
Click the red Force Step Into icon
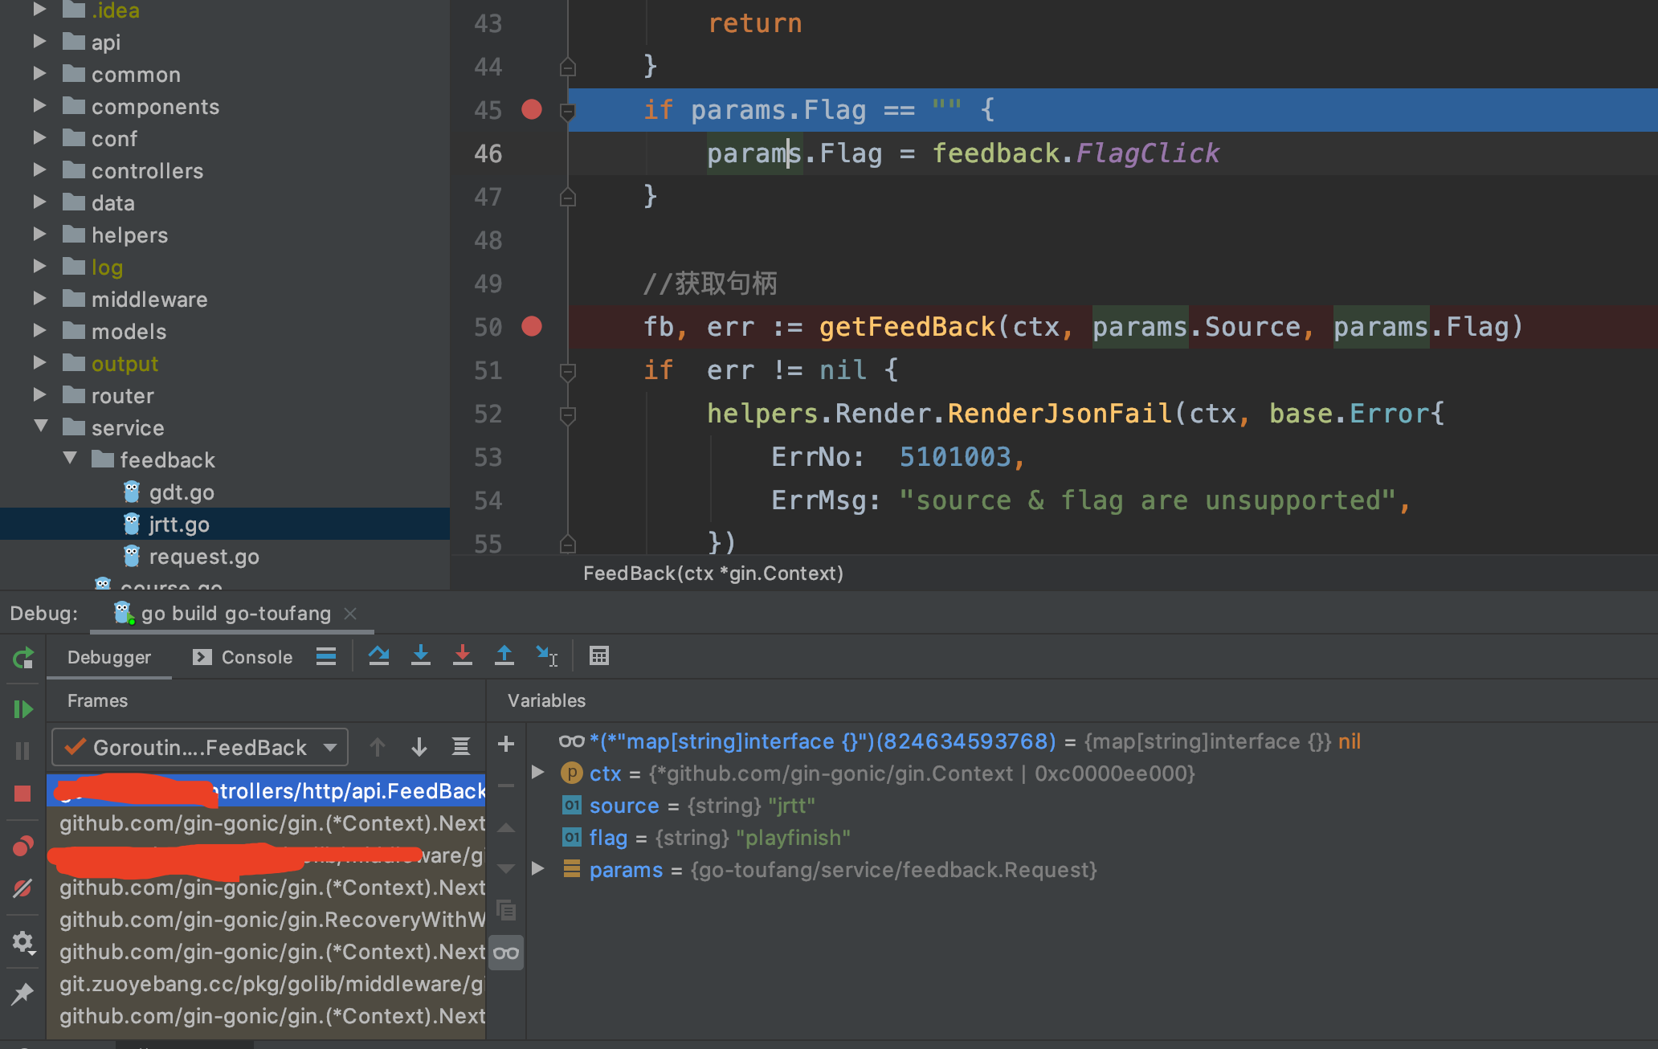(x=462, y=656)
